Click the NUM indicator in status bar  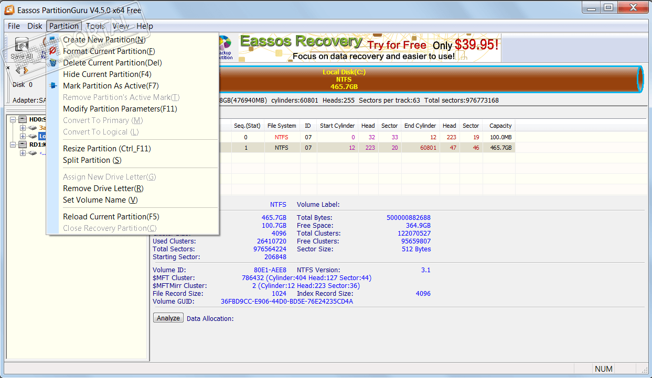click(604, 369)
